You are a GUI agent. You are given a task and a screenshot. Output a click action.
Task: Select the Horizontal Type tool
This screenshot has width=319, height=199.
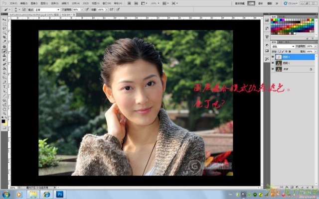(4, 87)
